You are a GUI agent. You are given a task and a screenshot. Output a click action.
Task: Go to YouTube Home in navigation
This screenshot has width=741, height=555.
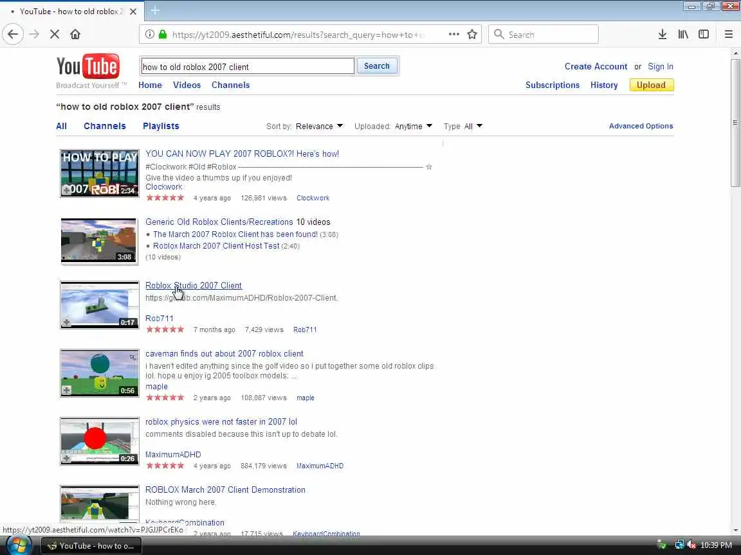pos(150,85)
